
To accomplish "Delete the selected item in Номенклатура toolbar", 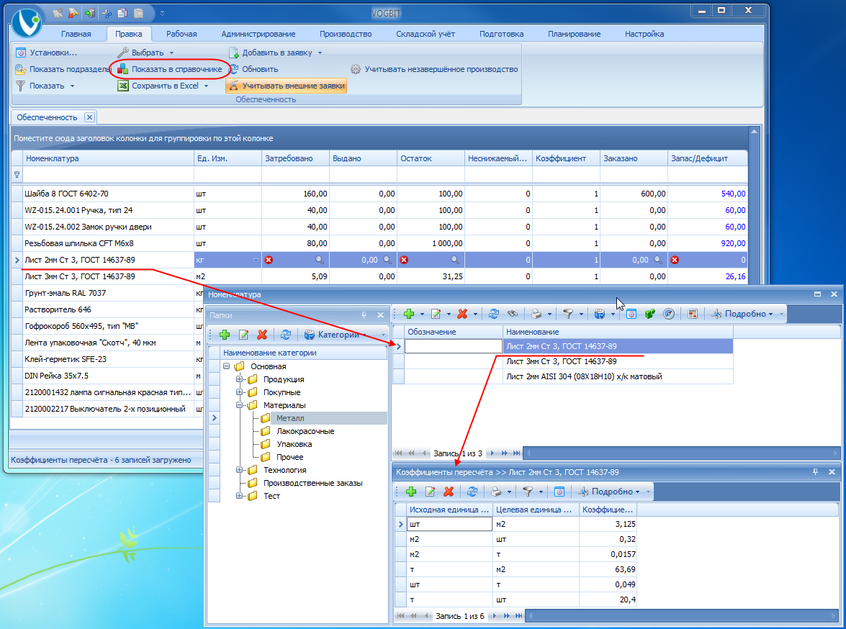I will (462, 314).
